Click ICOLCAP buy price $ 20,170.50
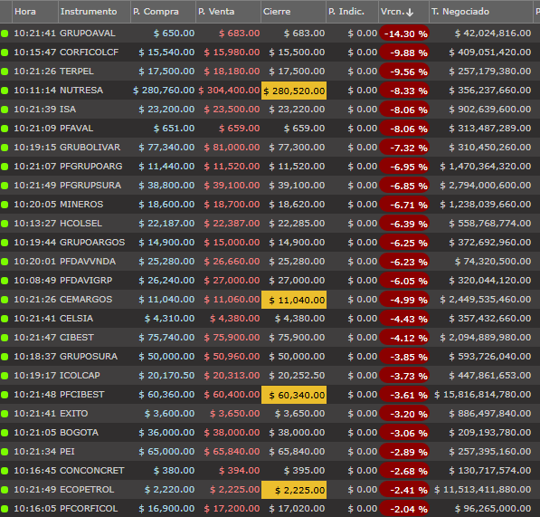This screenshot has width=540, height=517. coord(166,376)
